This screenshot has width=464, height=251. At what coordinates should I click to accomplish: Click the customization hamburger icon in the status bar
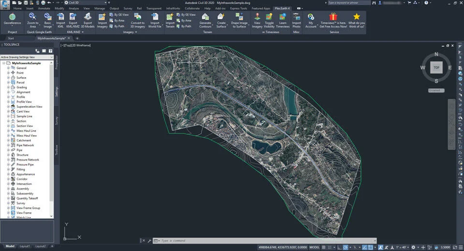[x=461, y=247]
